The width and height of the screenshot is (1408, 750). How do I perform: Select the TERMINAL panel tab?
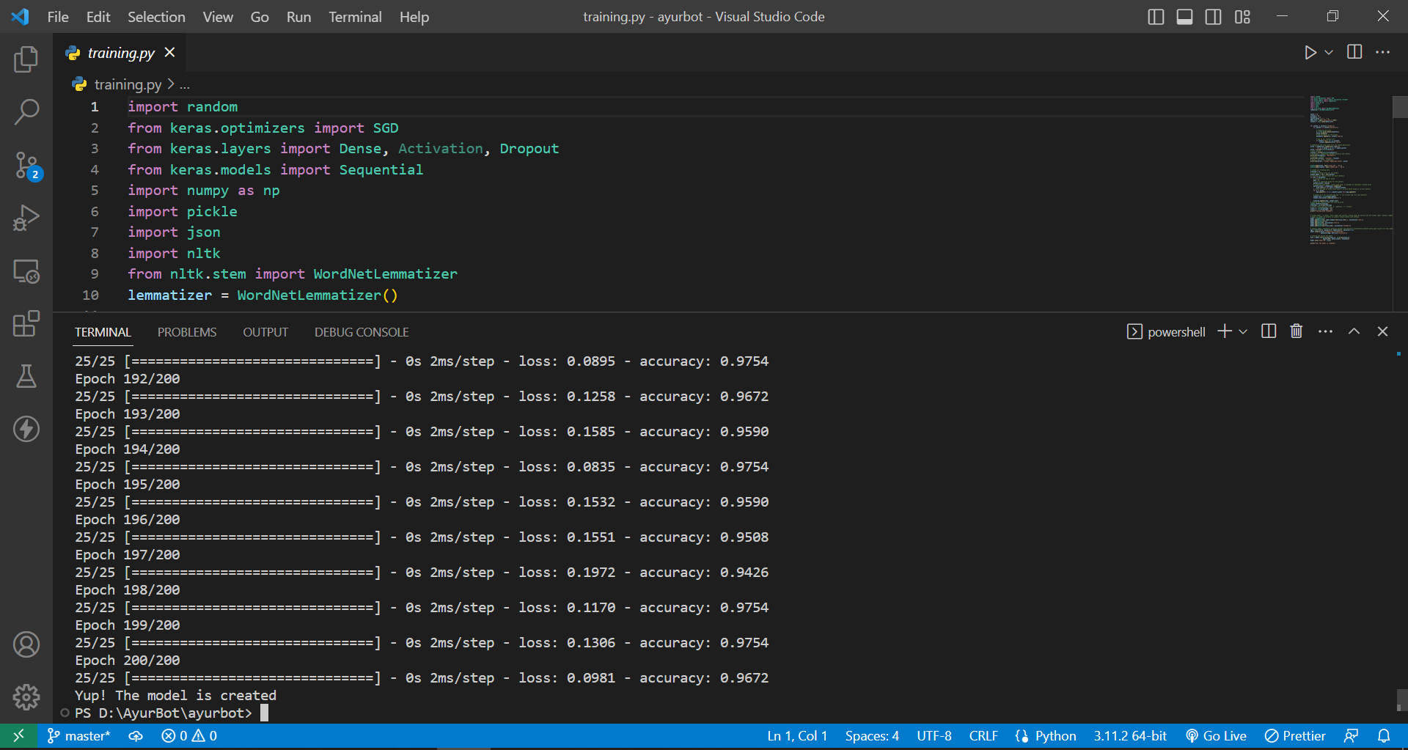(103, 332)
